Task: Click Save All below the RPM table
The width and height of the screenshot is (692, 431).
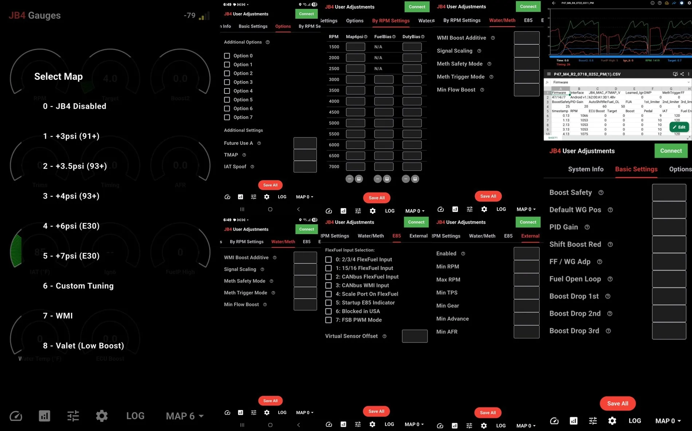Action: pos(377,198)
